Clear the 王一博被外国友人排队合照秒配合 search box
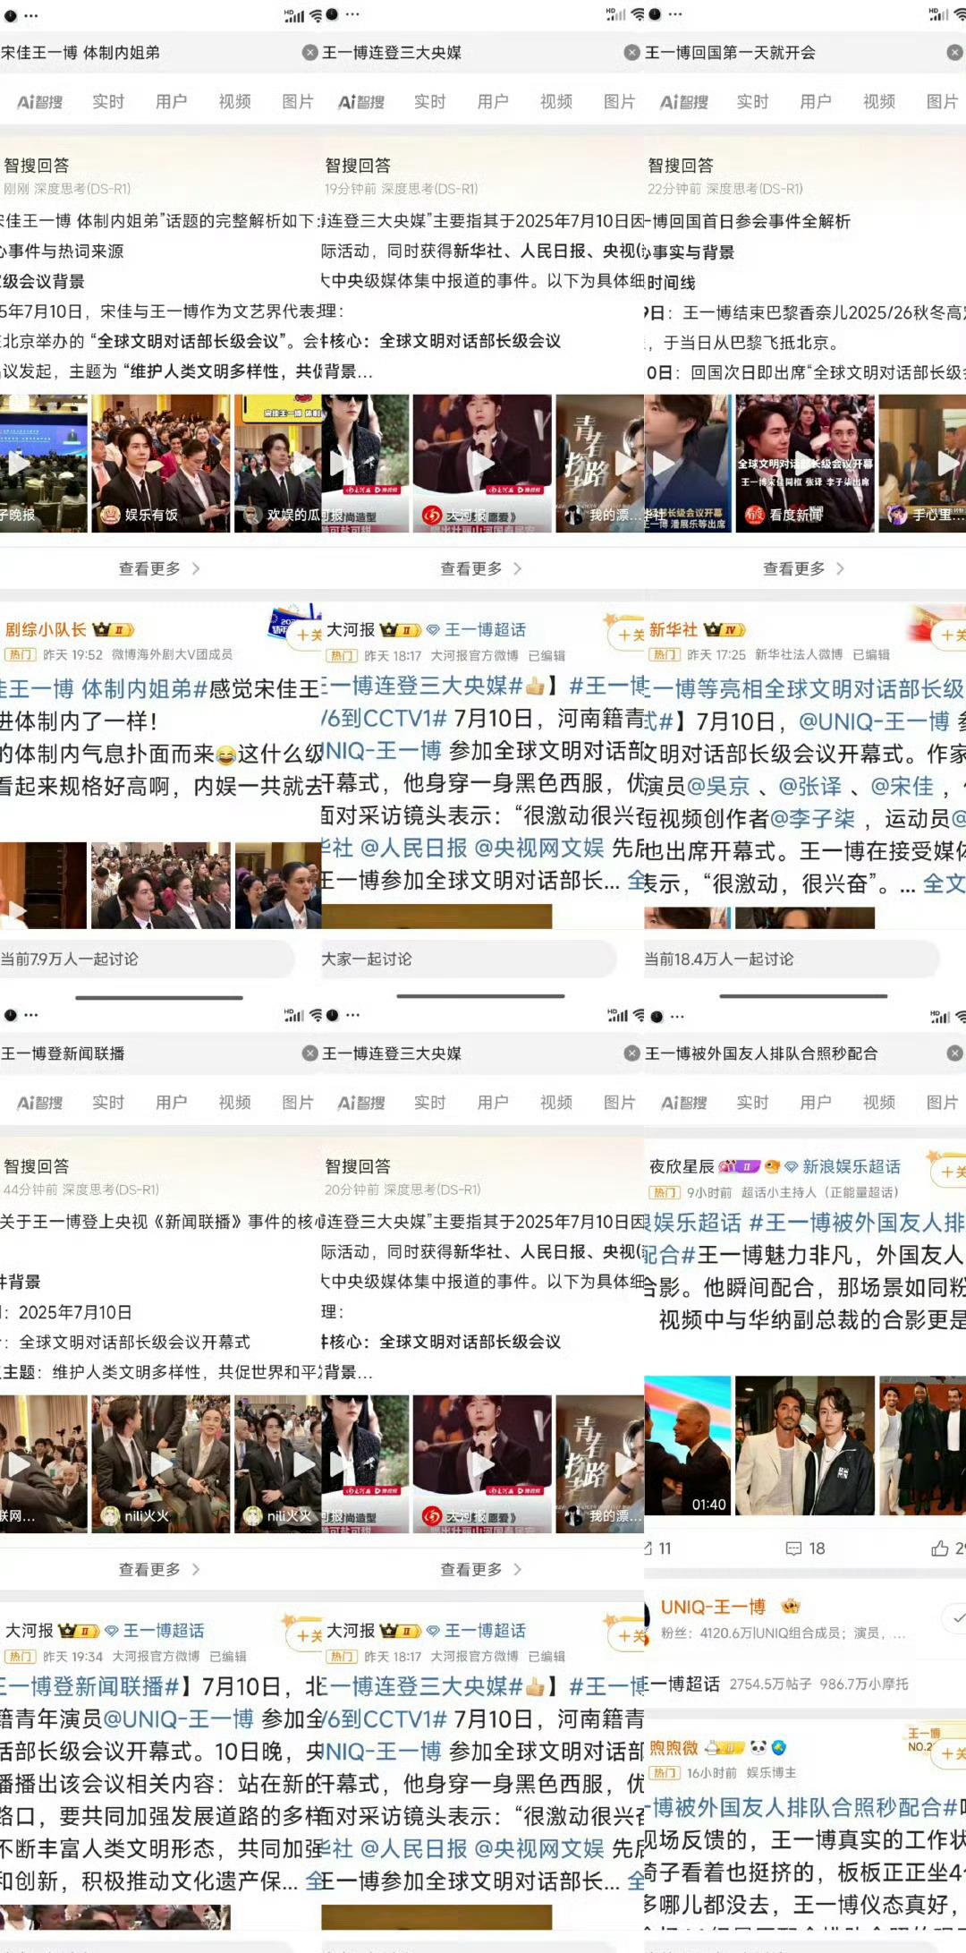Screen dimensions: 966x1953 [954, 1053]
